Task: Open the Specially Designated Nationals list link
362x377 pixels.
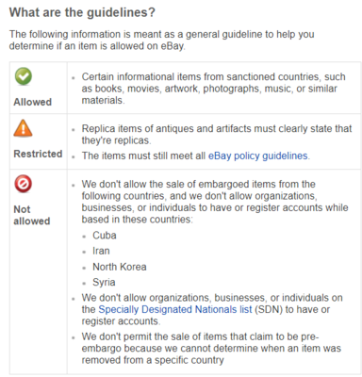Action: [175, 309]
